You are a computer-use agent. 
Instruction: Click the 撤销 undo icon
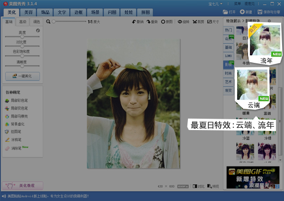[x=134, y=22]
